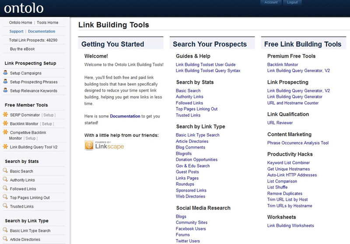Screen dimensions: 350x244
Task: Click the orange asterisk icon by Backlink Monitor
Action: pos(5,124)
